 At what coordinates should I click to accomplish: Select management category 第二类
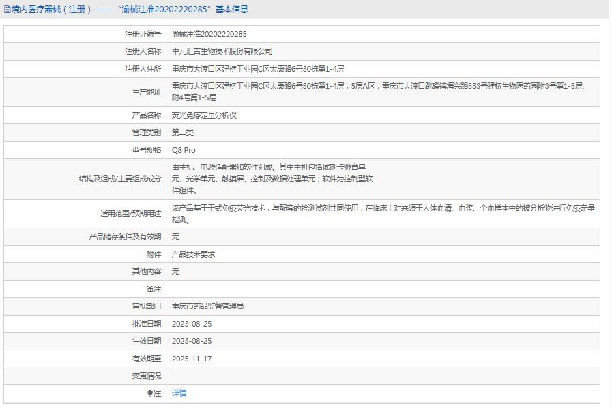click(183, 132)
